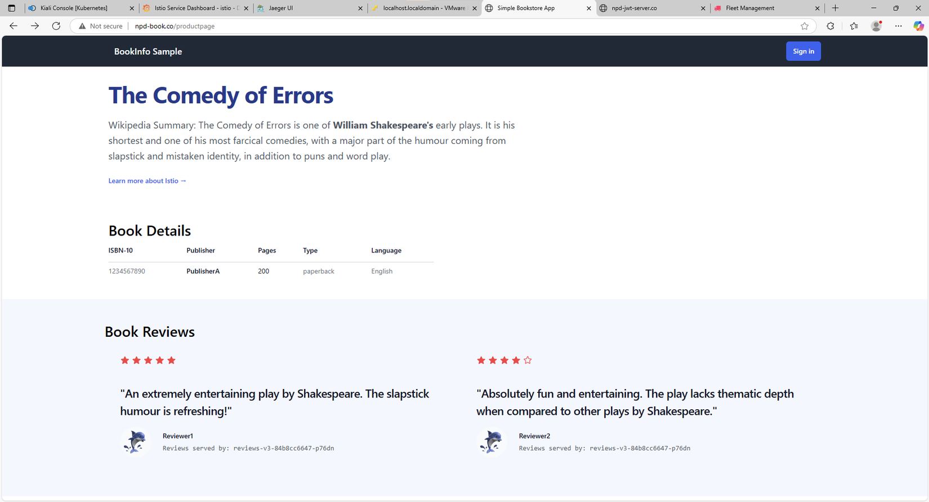This screenshot has width=929, height=502.
Task: Click The Comedy of Errors heading
Action: click(x=221, y=96)
